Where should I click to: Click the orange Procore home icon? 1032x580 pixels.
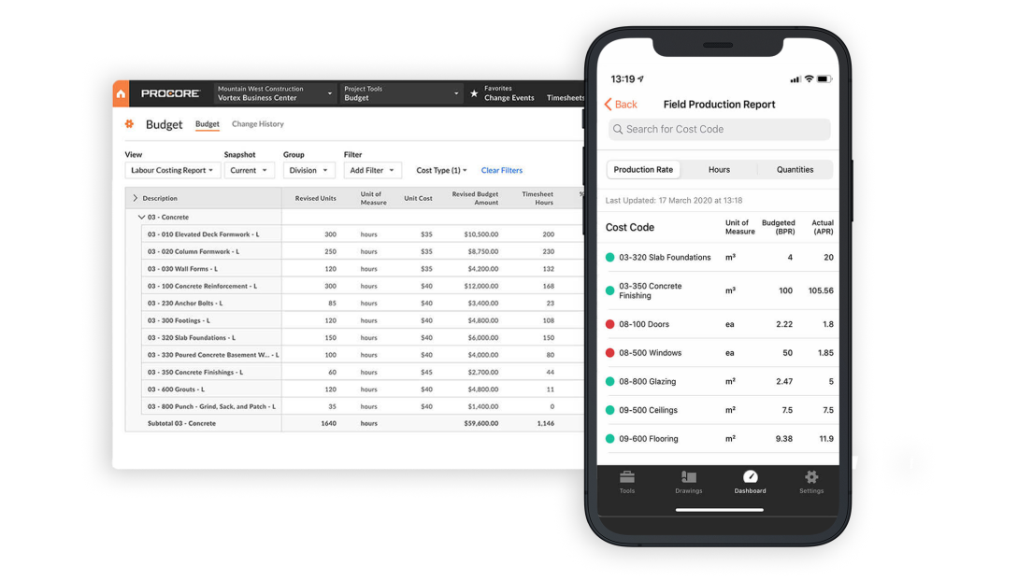pos(121,92)
